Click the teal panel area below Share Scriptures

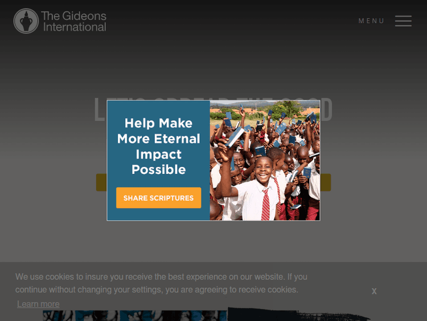158,214
